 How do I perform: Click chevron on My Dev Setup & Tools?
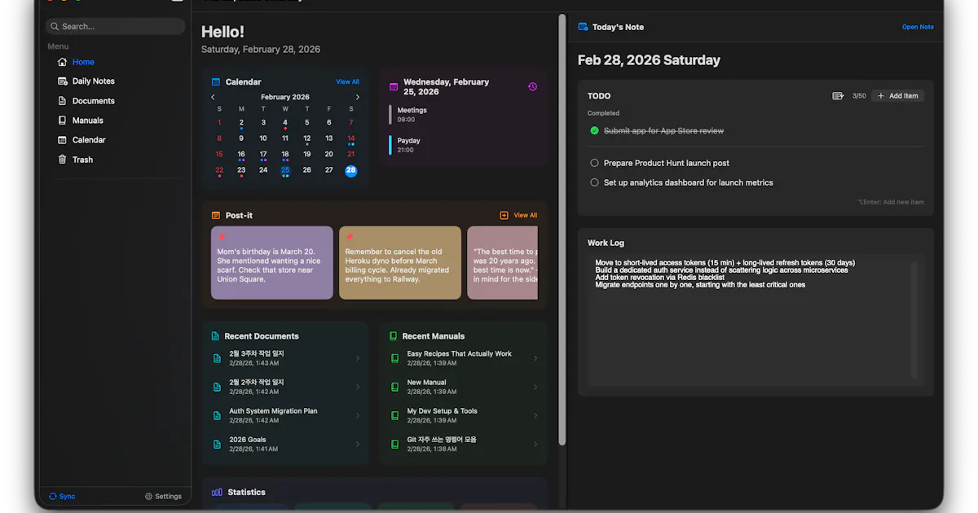coord(535,415)
